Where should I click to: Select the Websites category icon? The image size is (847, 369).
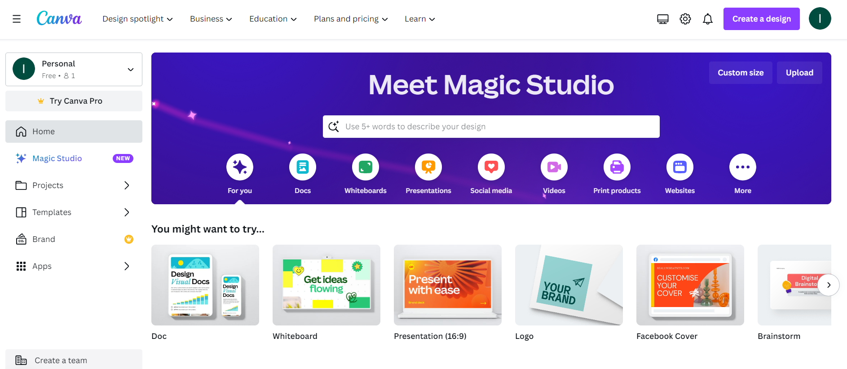tap(680, 167)
